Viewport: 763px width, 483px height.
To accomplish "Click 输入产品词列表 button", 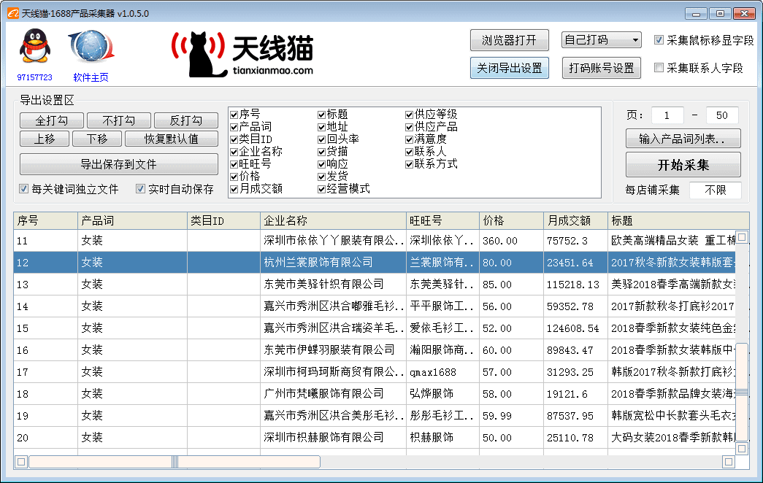I will click(x=683, y=139).
